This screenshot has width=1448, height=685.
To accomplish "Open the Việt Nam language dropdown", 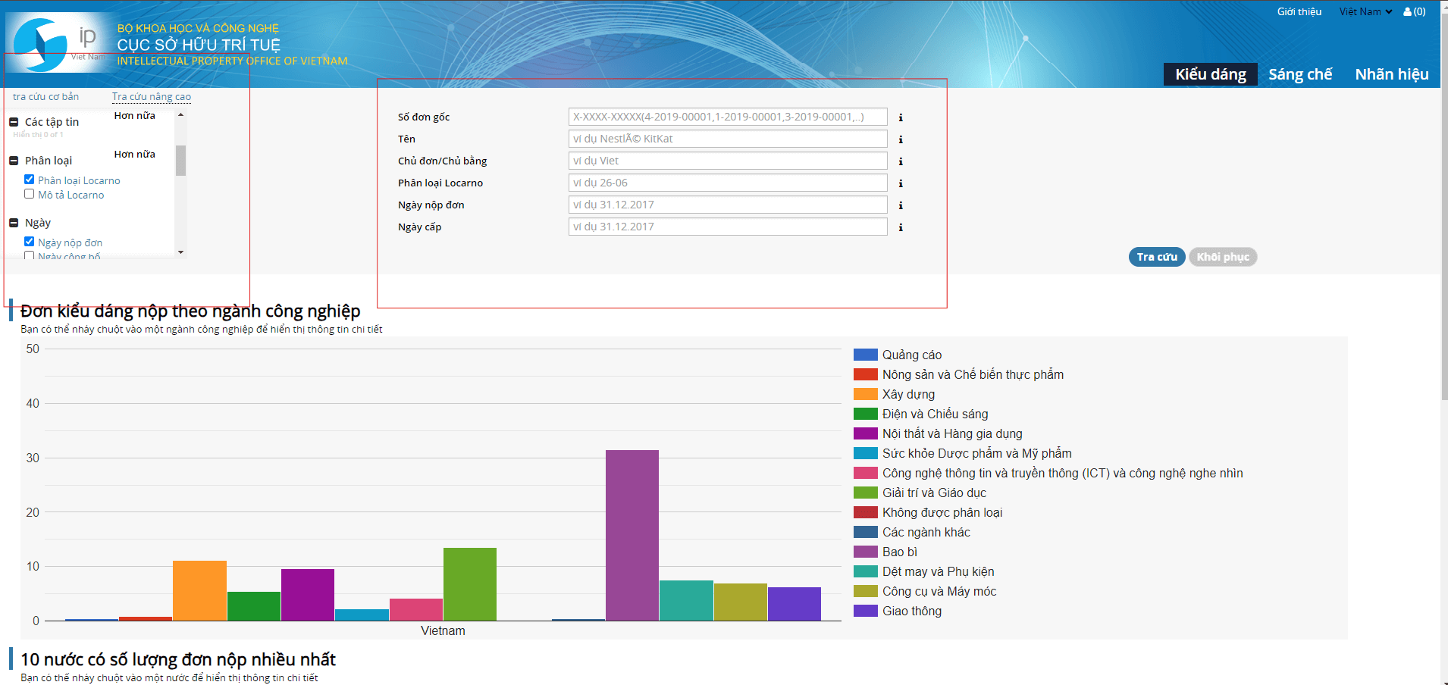I will [1365, 12].
